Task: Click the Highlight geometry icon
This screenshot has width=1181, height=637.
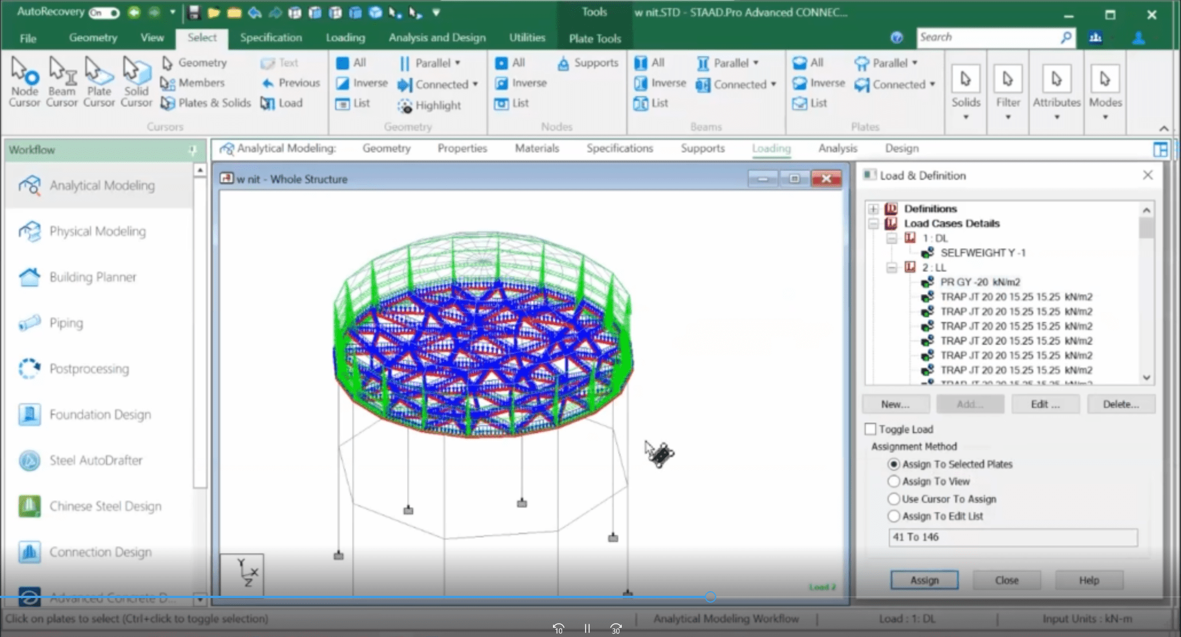Action: click(x=405, y=105)
